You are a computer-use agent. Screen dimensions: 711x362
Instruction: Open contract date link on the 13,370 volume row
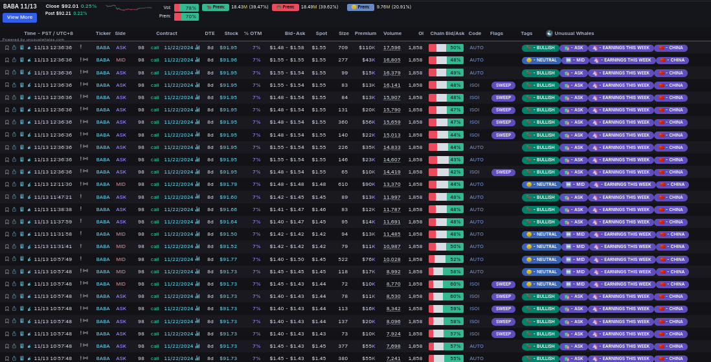179,185
